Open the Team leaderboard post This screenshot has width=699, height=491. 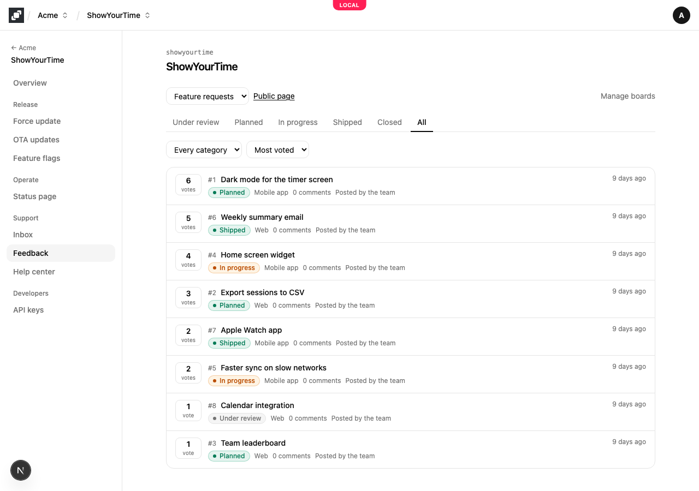tap(253, 443)
